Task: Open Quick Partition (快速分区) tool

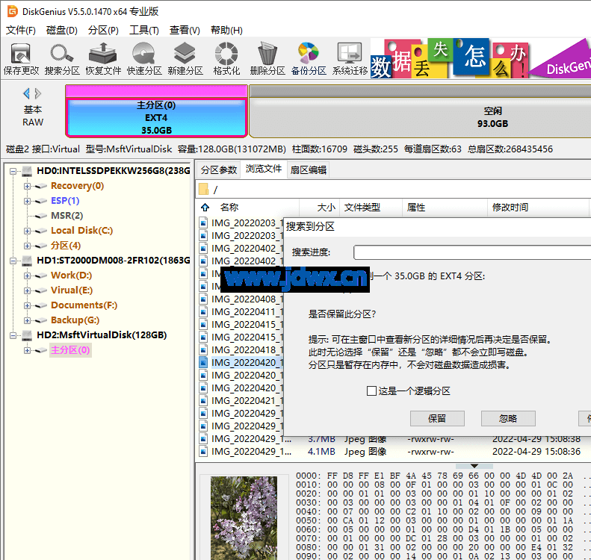Action: coord(144,59)
